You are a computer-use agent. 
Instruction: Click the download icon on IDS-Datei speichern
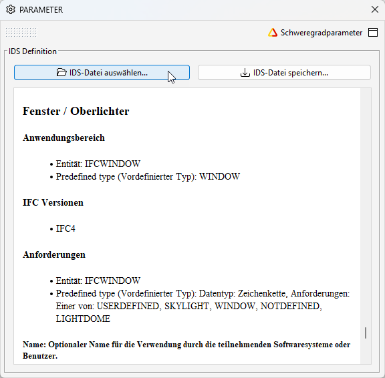[245, 73]
